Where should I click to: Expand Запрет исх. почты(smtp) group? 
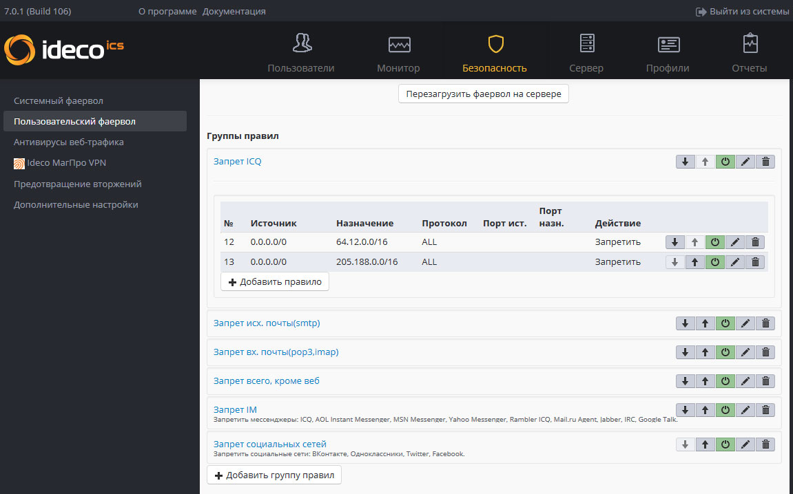pyautogui.click(x=267, y=323)
